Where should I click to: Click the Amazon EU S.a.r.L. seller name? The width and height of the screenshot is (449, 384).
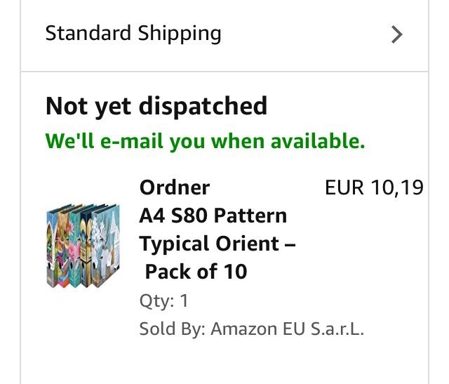(288, 329)
